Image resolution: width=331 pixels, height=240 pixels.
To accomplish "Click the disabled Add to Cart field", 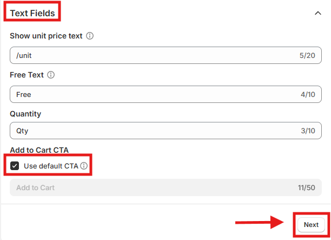I will [x=151, y=187].
